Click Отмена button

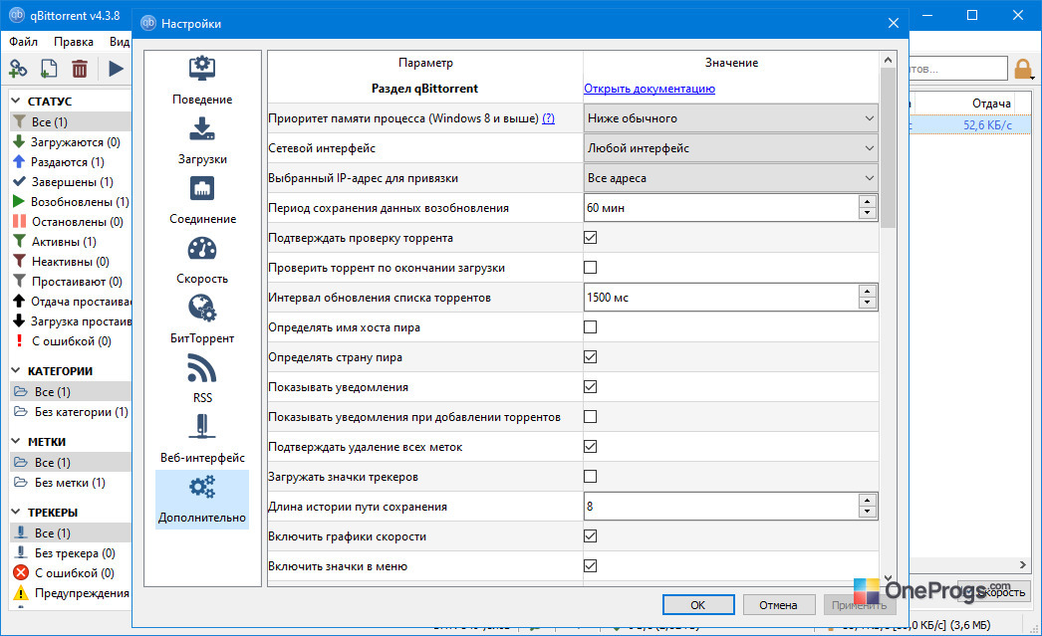778,605
